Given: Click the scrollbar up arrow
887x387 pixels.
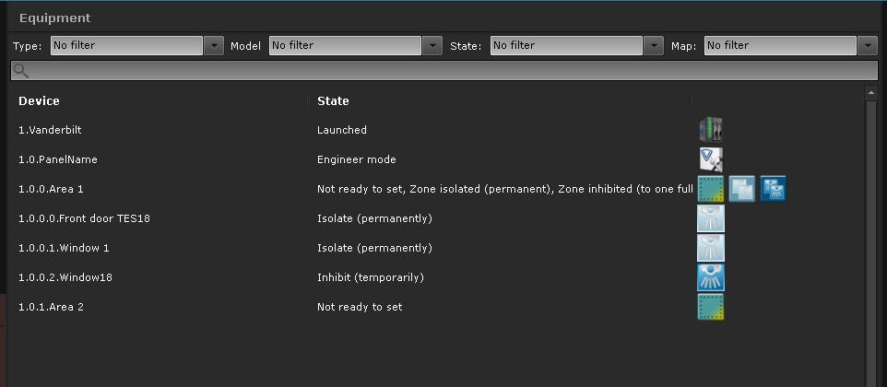Looking at the screenshot, I should [870, 93].
